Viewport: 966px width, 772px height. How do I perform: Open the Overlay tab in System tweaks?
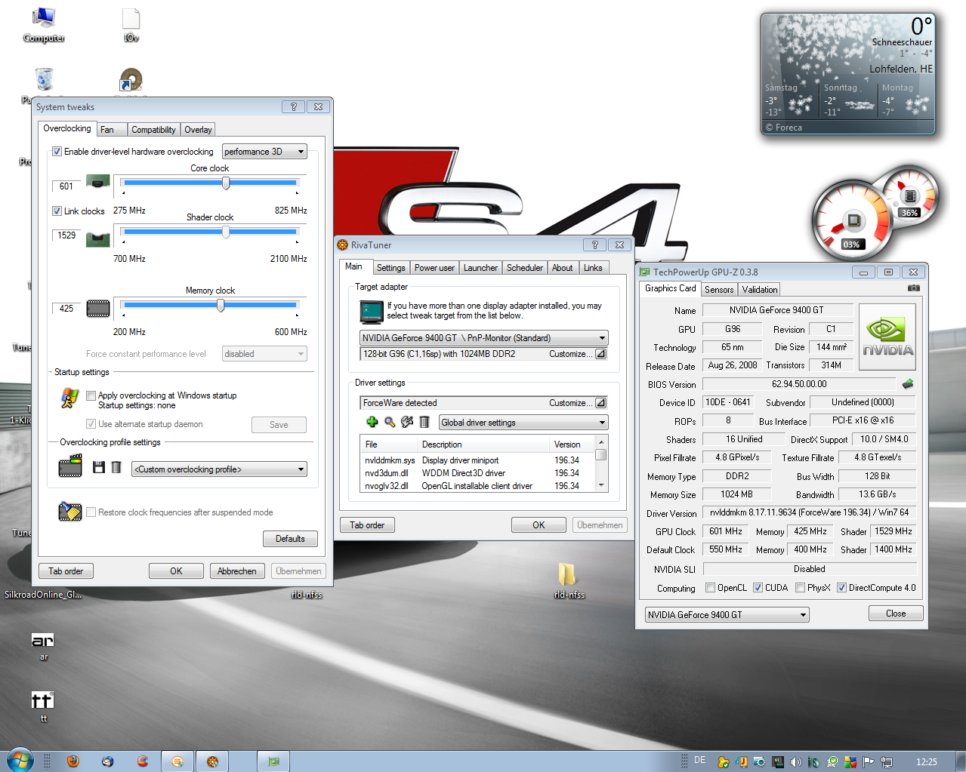coord(198,130)
